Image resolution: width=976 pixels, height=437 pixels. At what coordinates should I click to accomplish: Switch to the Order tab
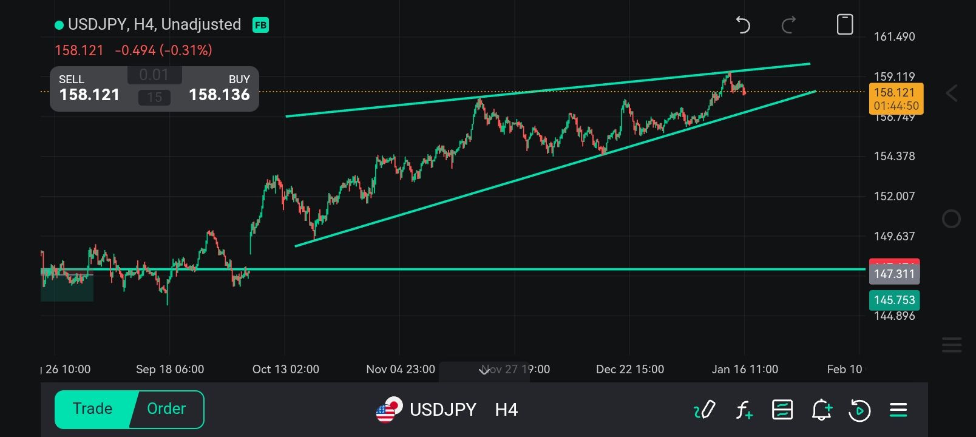[166, 409]
